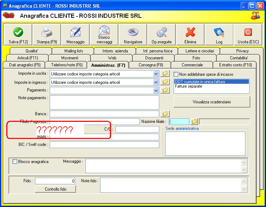Click the Nazione filiale code field

tap(179, 121)
